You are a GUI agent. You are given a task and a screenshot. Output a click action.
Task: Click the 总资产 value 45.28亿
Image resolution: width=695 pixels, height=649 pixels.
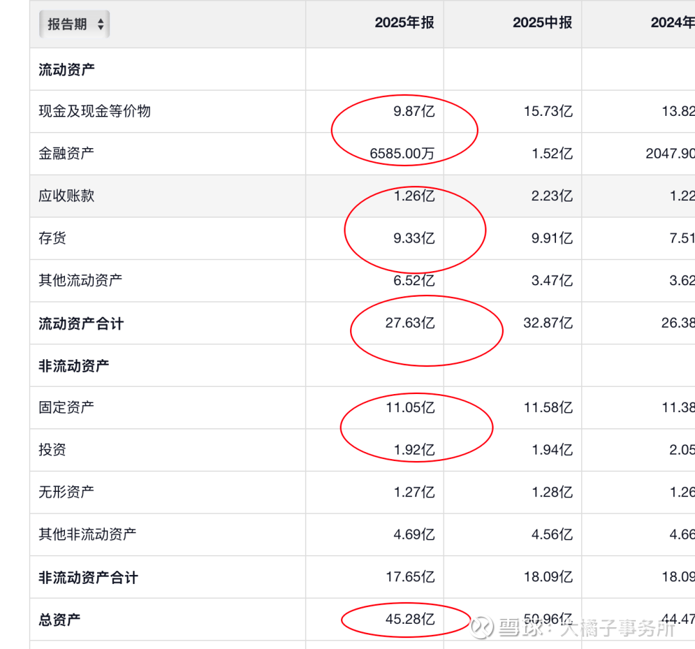point(410,620)
